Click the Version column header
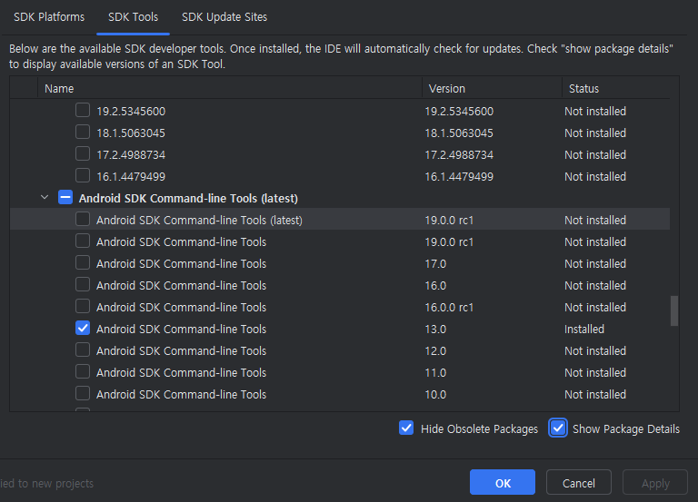This screenshot has height=502, width=698. click(492, 88)
